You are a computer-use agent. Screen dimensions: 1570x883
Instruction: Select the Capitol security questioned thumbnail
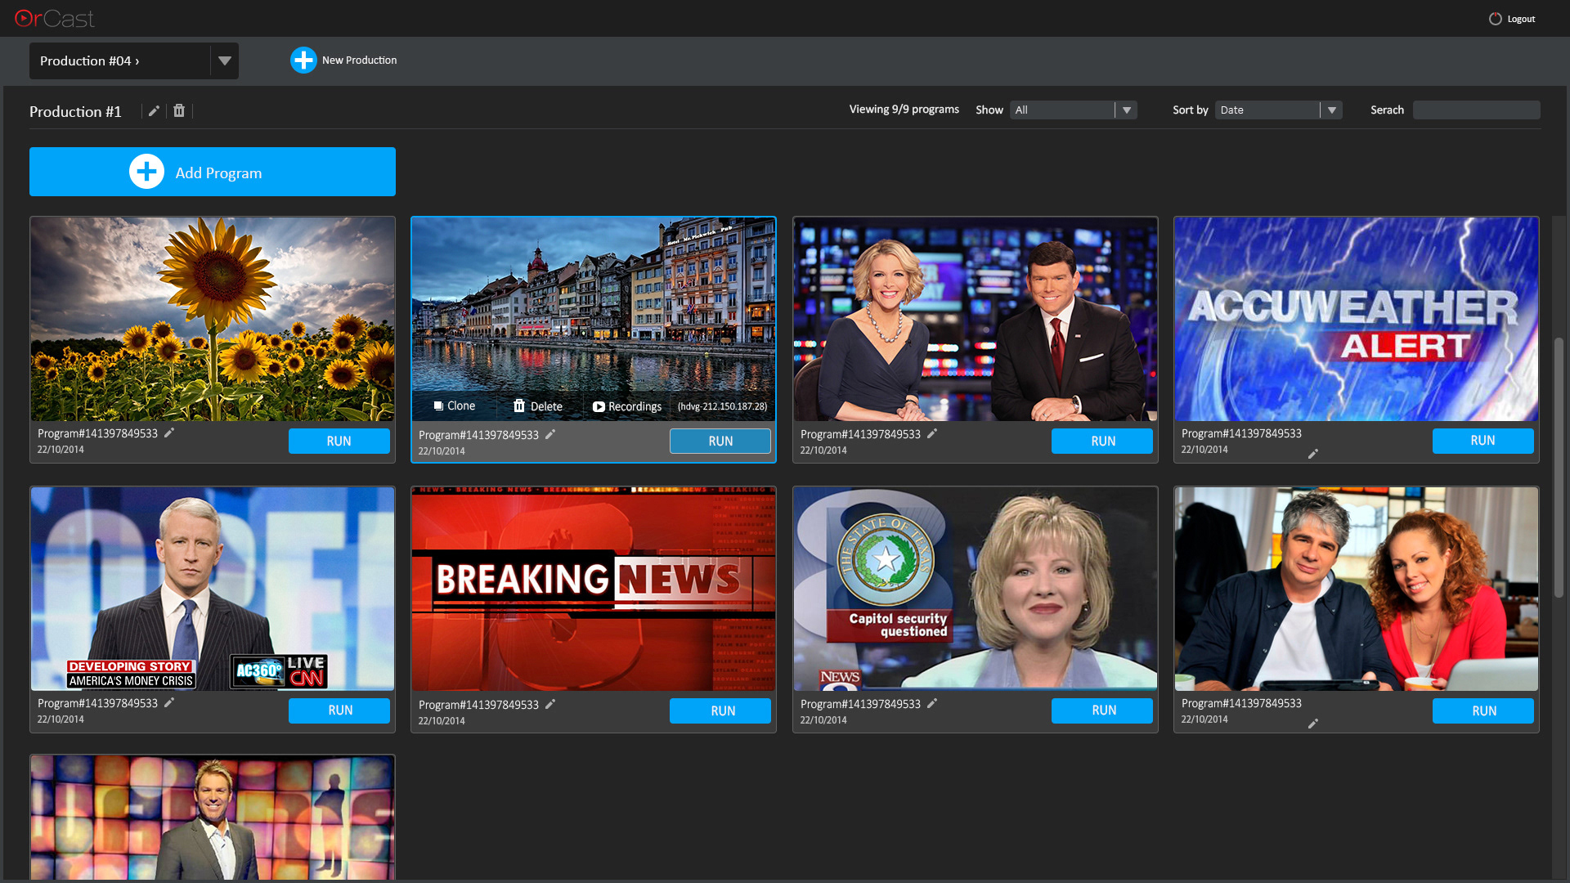[x=975, y=589]
